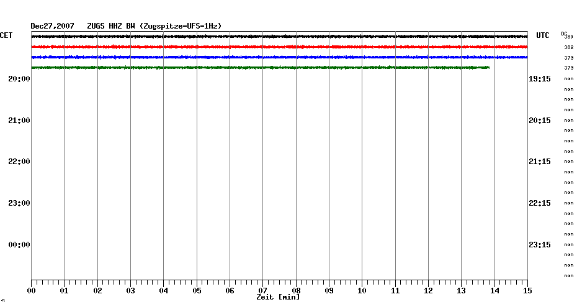577x307 pixels.
Task: Pick minute label 10 on the time axis
Action: [x=362, y=291]
